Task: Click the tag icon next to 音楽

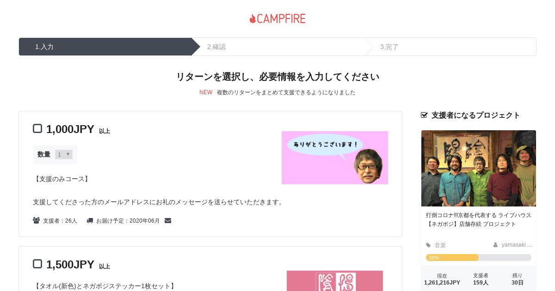Action: [x=428, y=245]
